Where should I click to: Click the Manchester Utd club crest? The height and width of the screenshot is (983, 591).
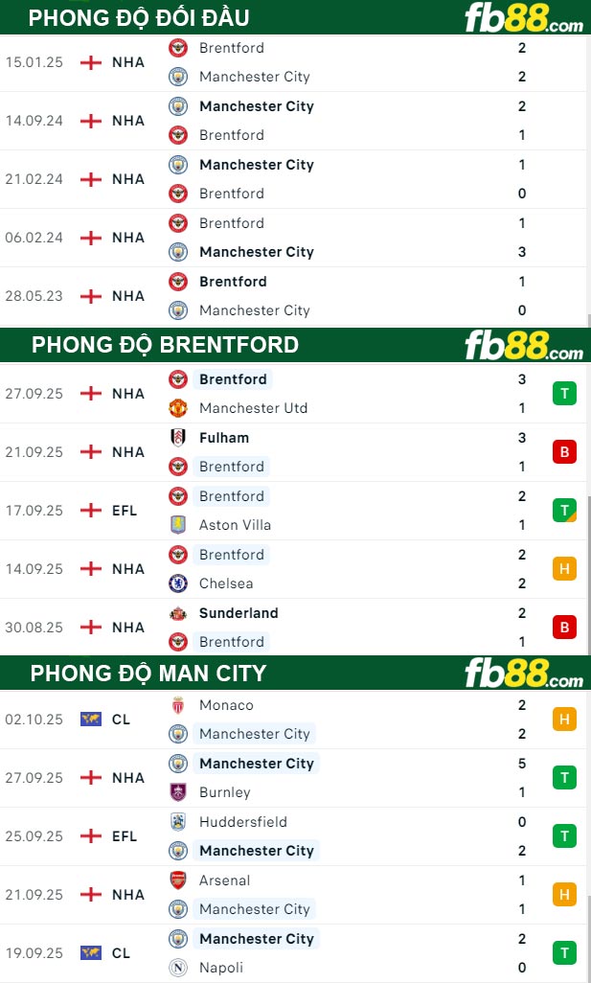tap(178, 408)
